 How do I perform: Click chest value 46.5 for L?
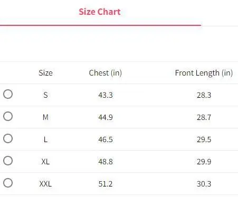point(106,139)
